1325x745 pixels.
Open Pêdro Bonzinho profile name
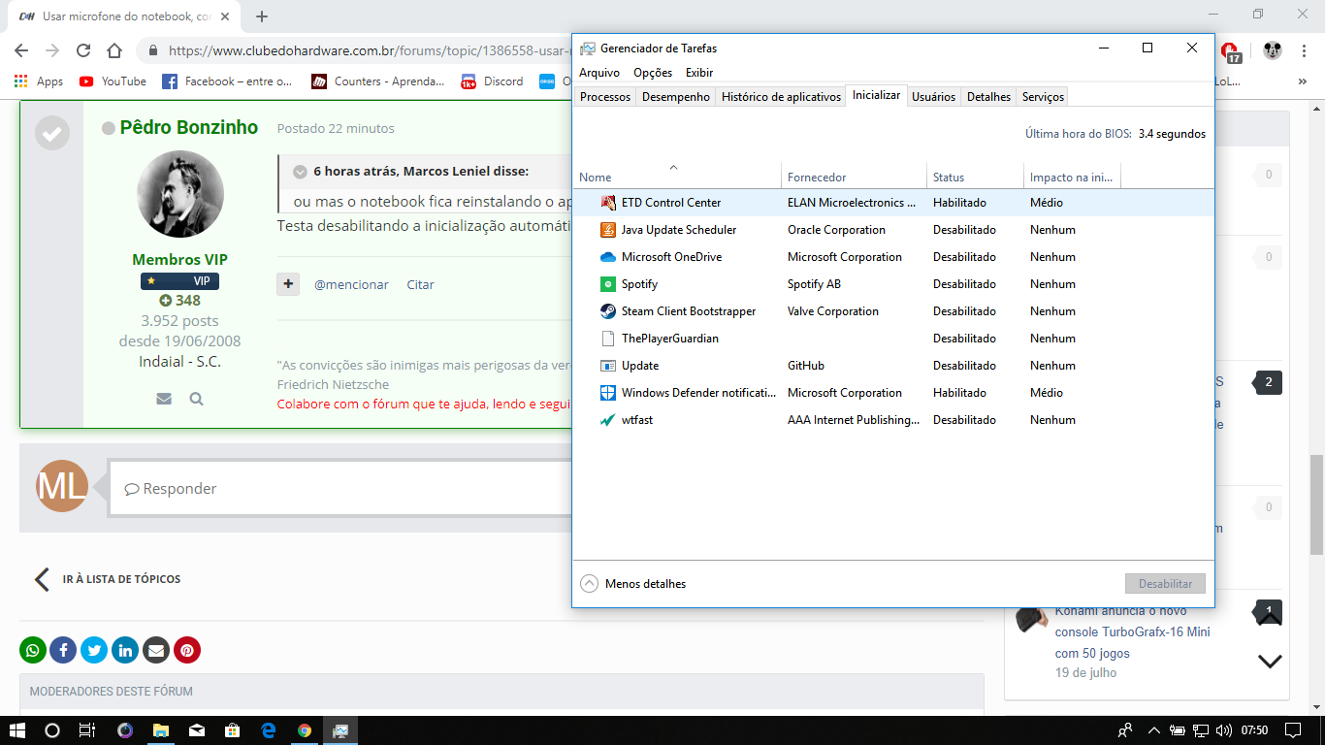coord(189,127)
